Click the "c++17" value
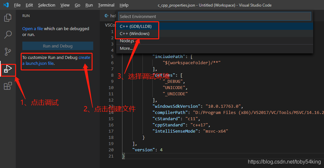Image resolution: width=324 pixels, height=168 pixels. coord(199,125)
